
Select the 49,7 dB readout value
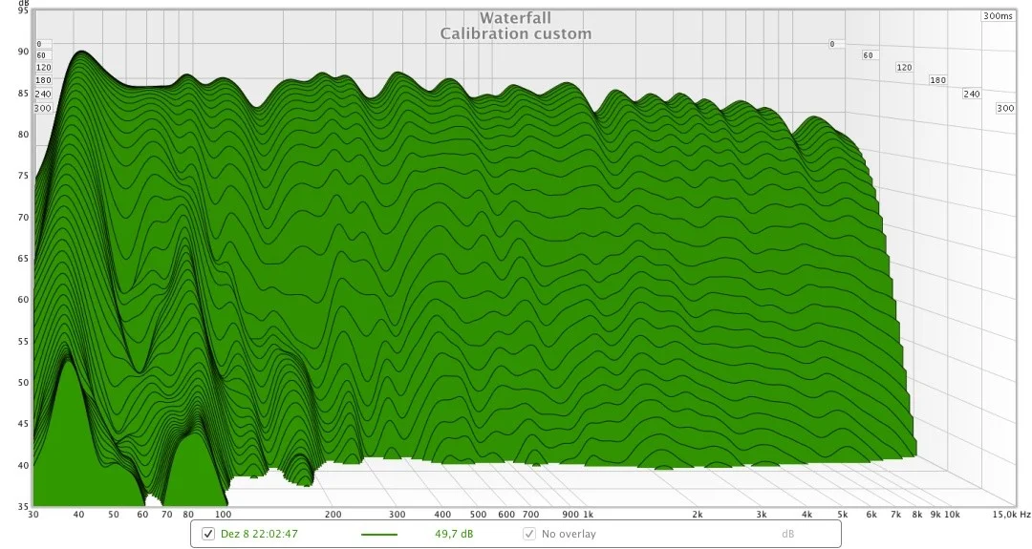[x=454, y=534]
